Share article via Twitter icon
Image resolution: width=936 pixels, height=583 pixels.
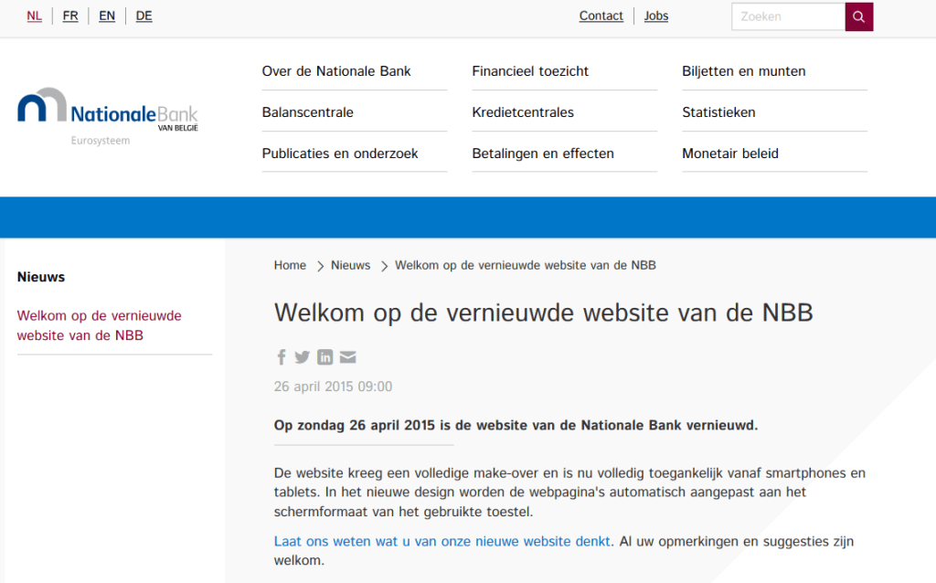302,357
